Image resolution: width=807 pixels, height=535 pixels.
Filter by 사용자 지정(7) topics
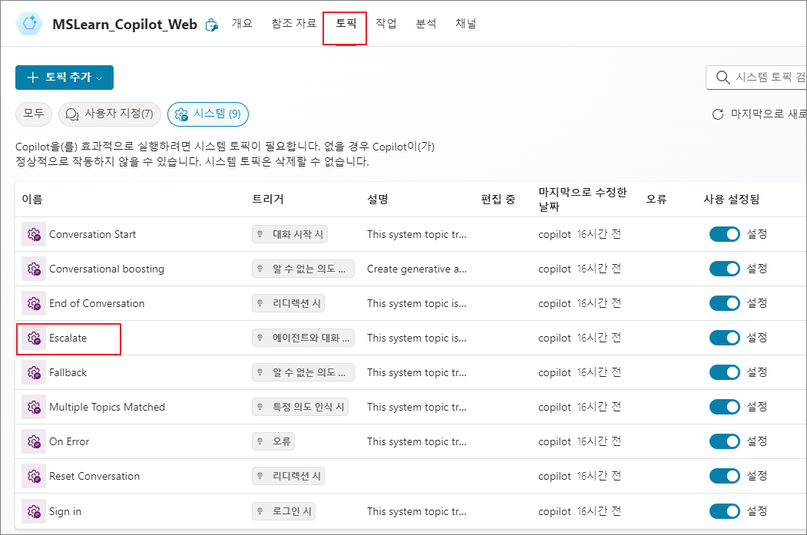pyautogui.click(x=110, y=114)
